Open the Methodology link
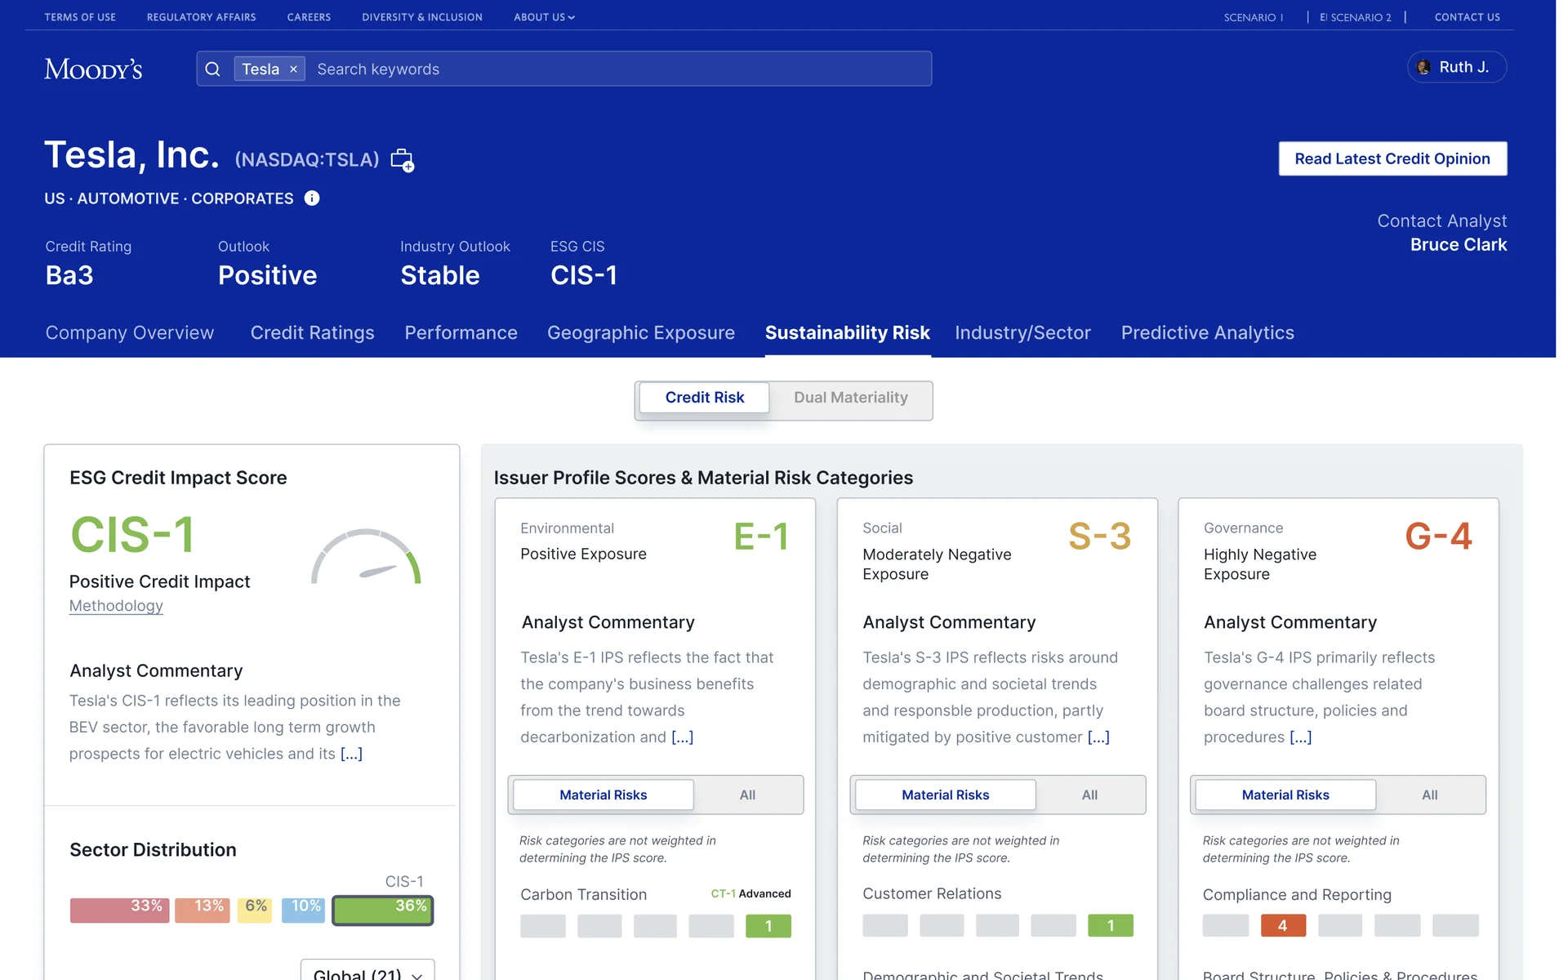This screenshot has height=980, width=1568. (116, 606)
